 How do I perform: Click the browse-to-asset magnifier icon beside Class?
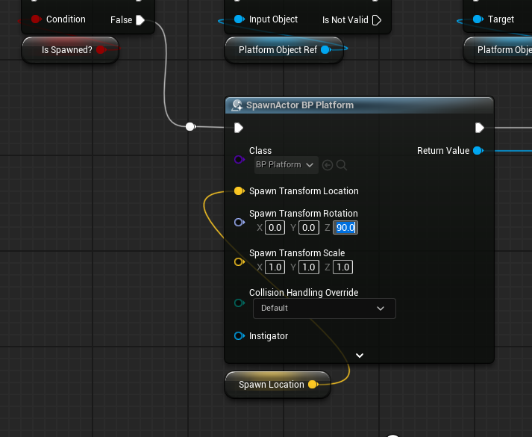point(342,165)
